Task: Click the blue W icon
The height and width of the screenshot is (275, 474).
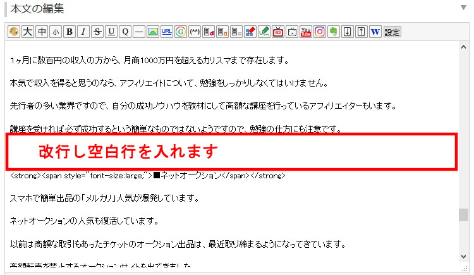Action: click(375, 32)
